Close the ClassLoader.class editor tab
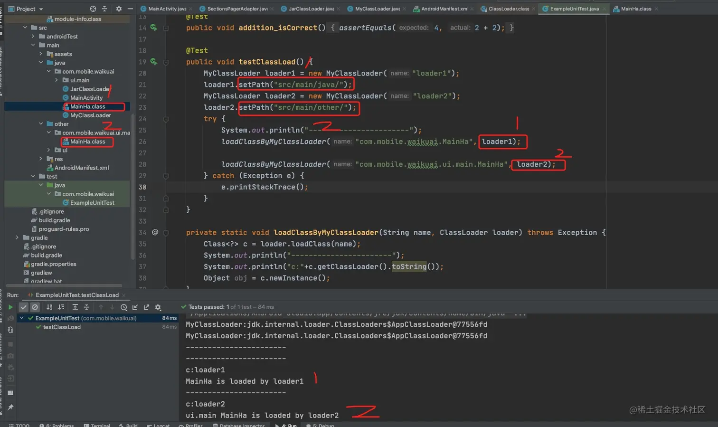This screenshot has width=718, height=427. (533, 9)
